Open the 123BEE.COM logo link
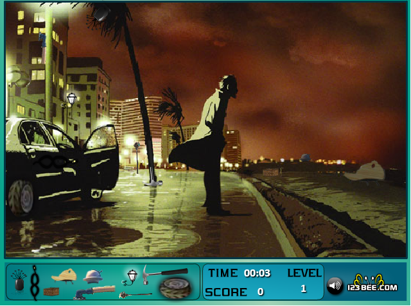Viewport: 411px width, 306px height. pos(372,284)
